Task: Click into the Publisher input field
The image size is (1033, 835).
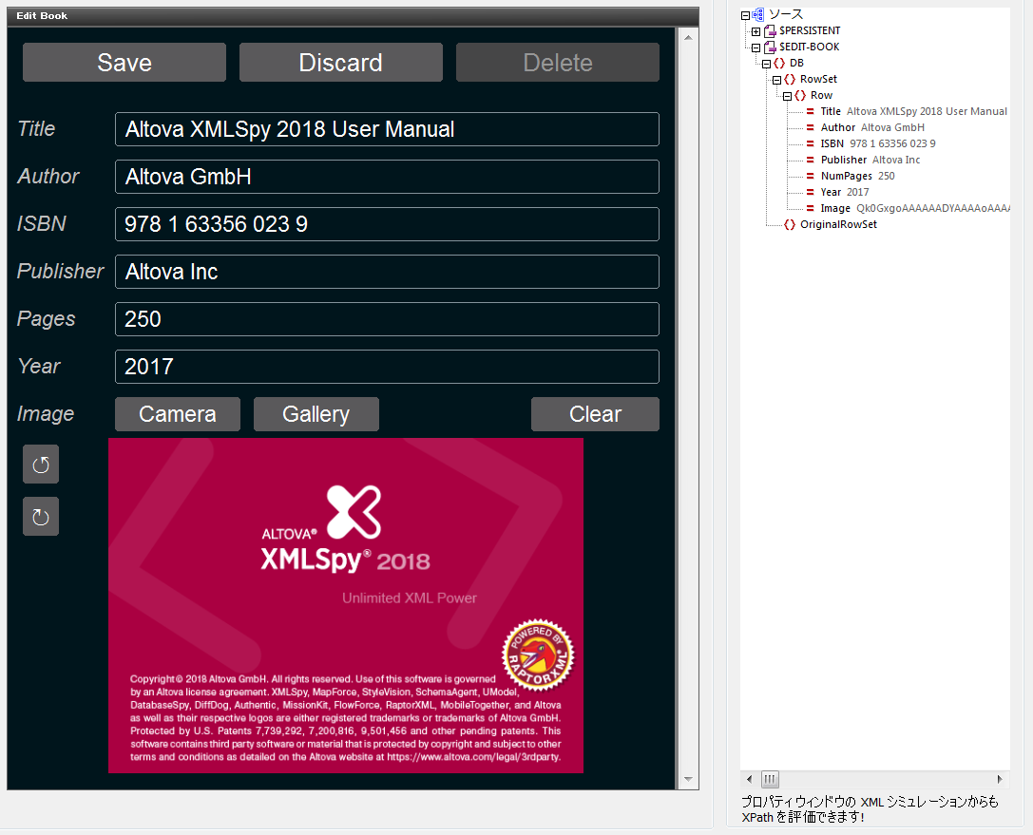Action: (387, 272)
